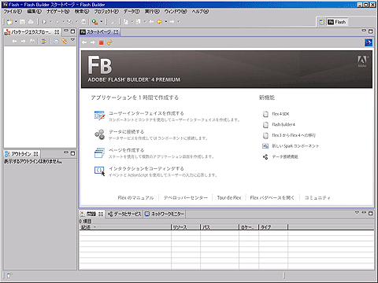Open the Package Explorer view menu triangle
The width and height of the screenshot is (378, 283).
pyautogui.click(x=72, y=40)
